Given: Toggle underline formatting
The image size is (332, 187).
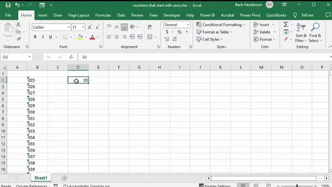Looking at the screenshot, I should click(x=50, y=37).
